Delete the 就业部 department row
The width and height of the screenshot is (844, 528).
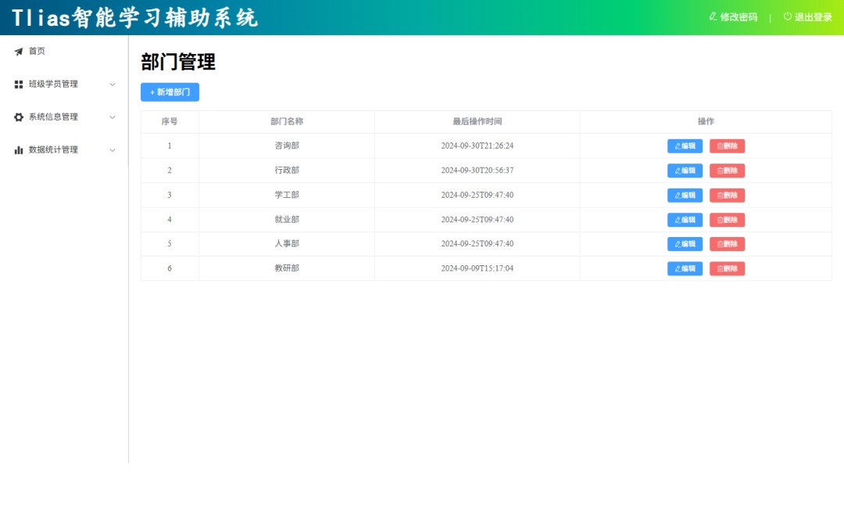pos(728,220)
